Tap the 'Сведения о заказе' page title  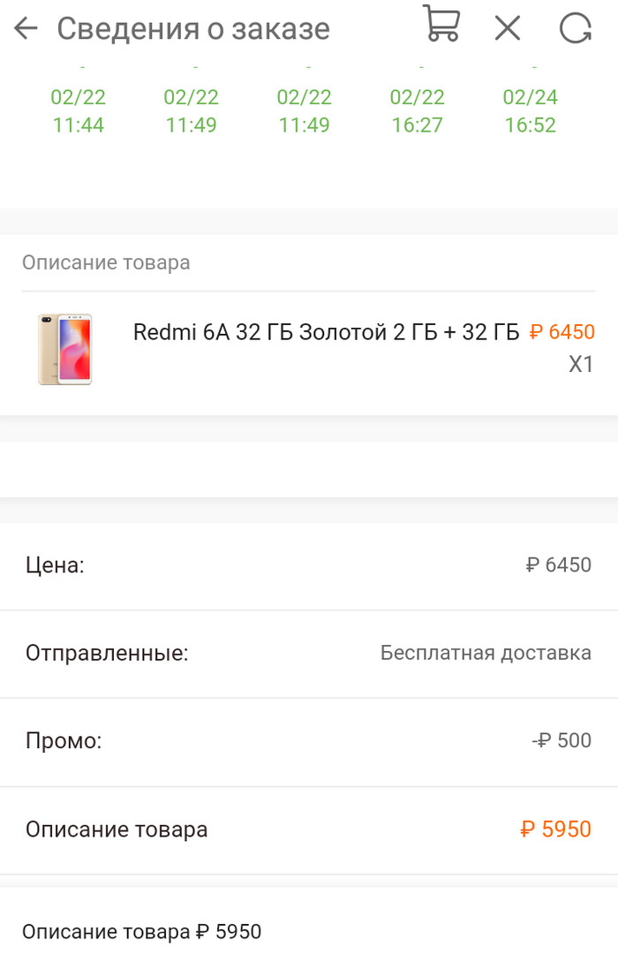193,28
